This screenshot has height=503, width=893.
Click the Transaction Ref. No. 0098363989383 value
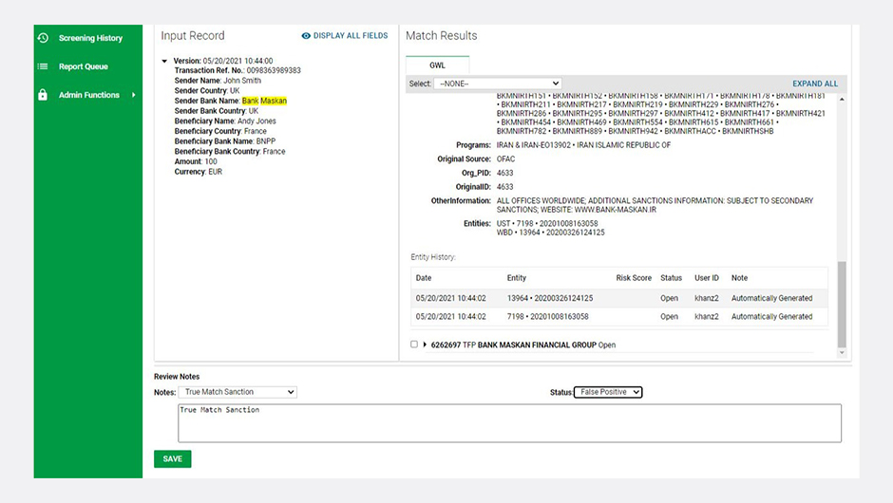point(274,70)
